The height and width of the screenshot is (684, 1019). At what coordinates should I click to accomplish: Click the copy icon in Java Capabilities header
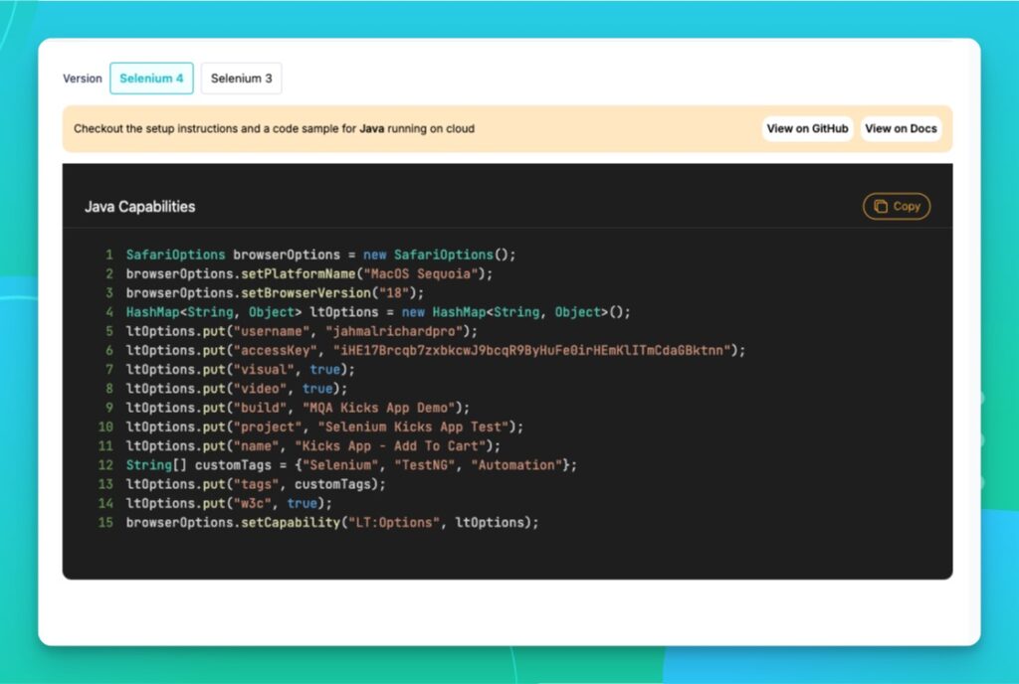[x=881, y=207]
